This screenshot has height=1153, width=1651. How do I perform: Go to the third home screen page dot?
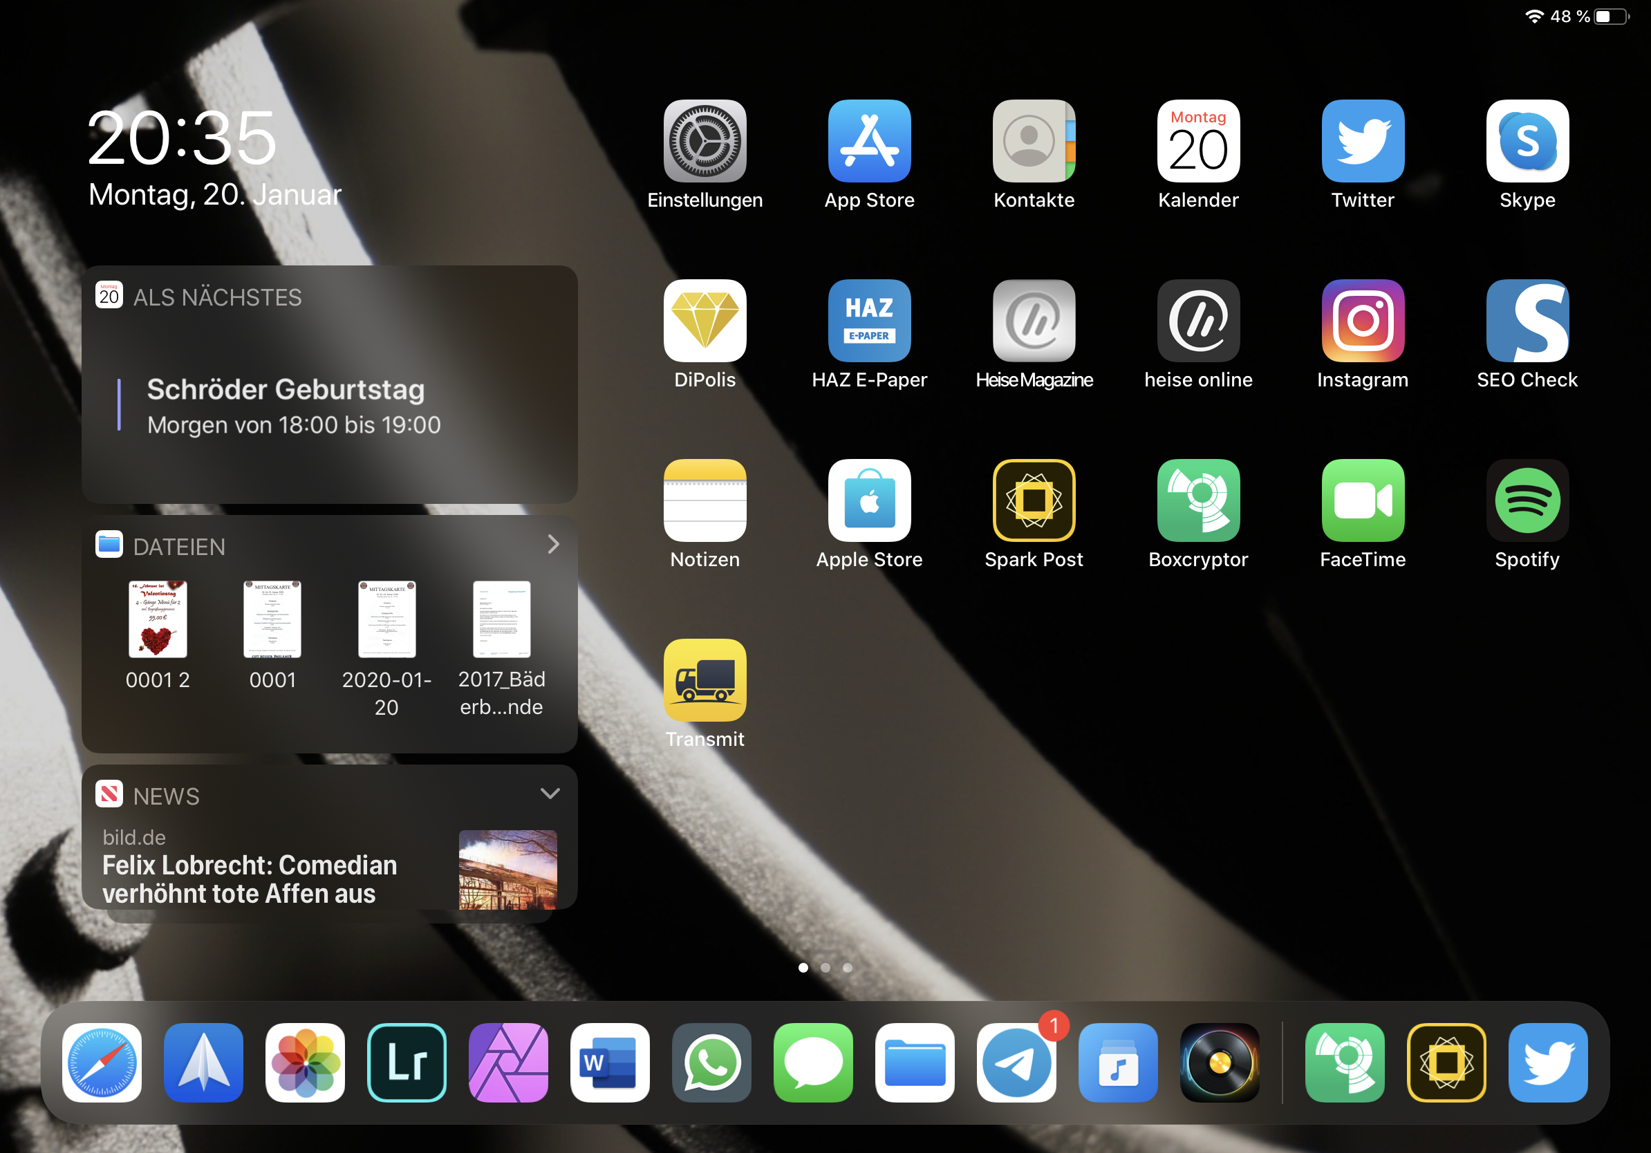[x=847, y=968]
